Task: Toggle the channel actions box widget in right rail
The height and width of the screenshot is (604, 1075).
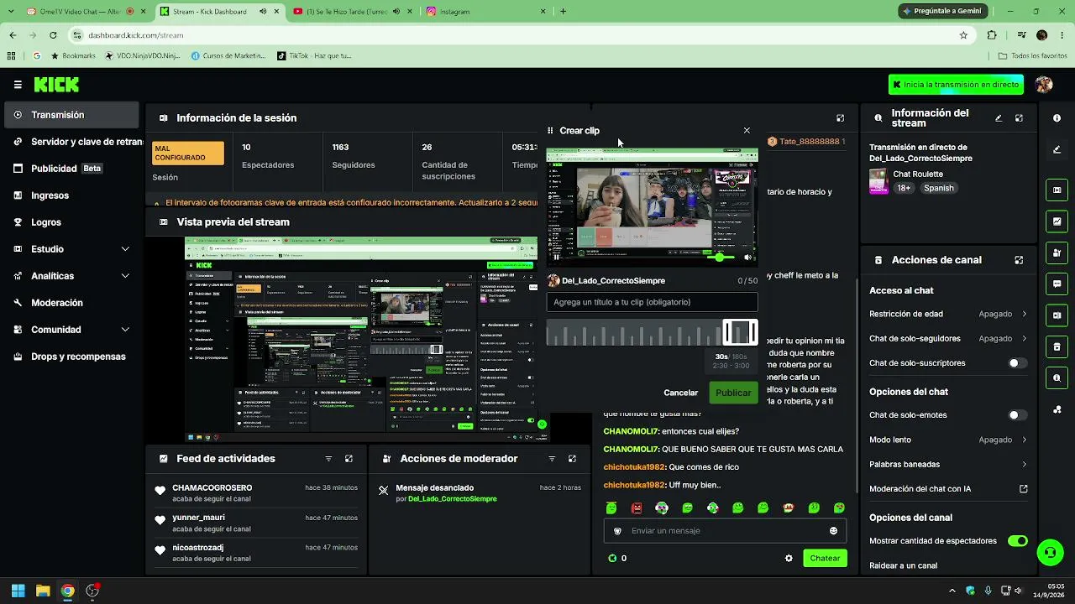Action: tap(1057, 346)
